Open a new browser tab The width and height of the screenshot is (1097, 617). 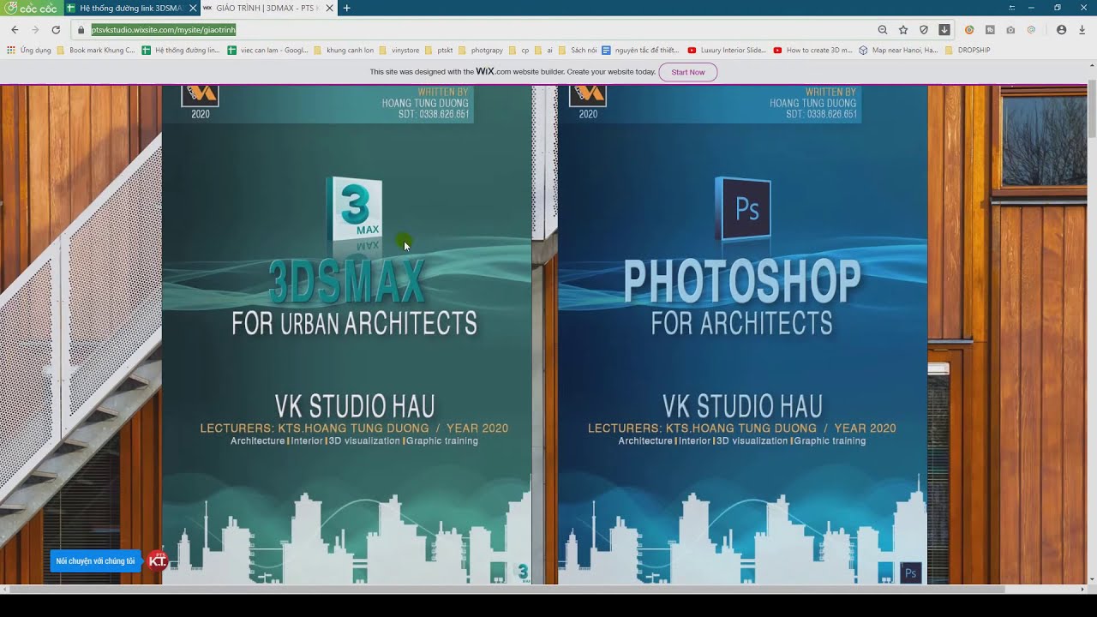pyautogui.click(x=346, y=8)
